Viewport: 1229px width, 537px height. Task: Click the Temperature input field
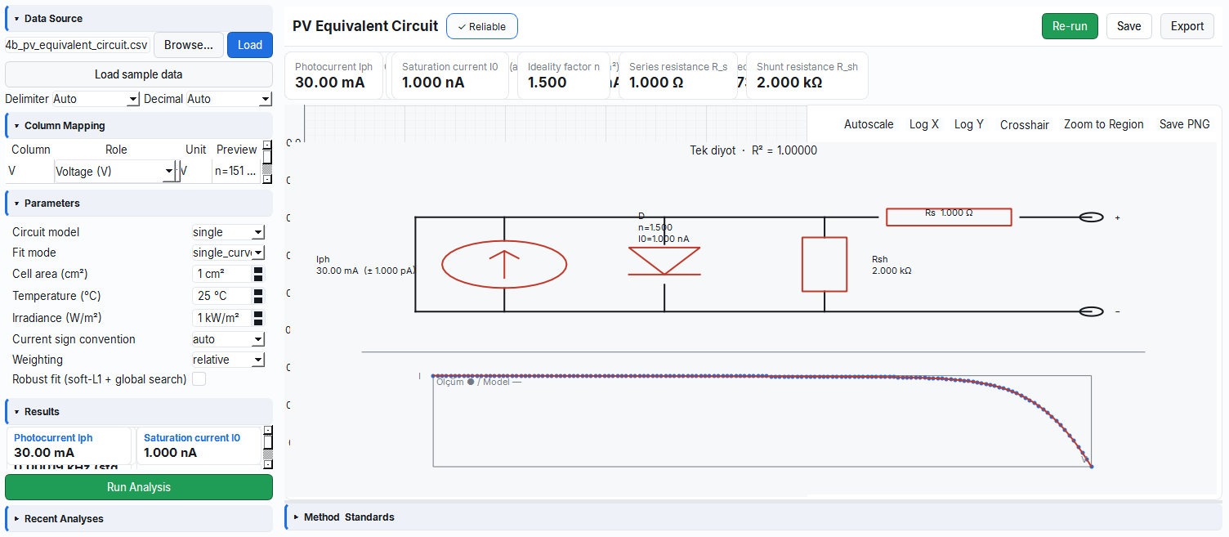pos(221,296)
